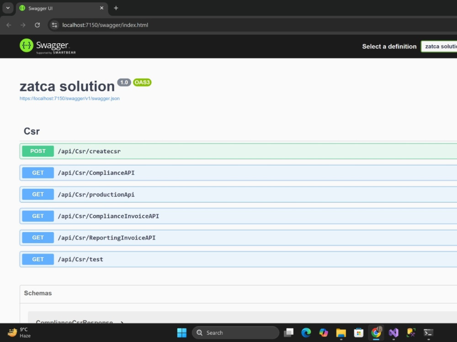Click the GET badge on ComplianceAPI endpoint

click(x=37, y=172)
